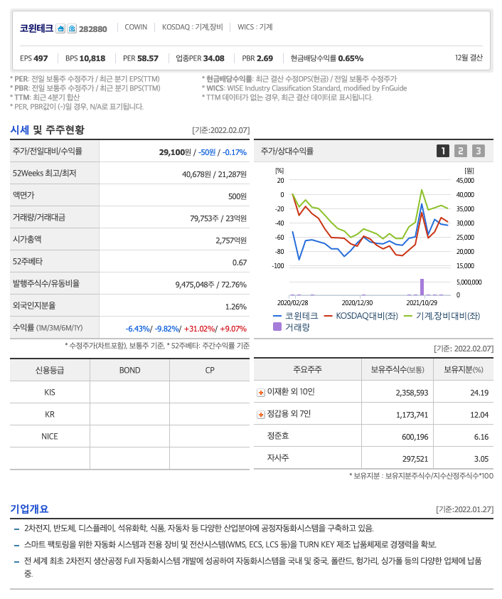Click the 자사주 shareholder row
Image resolution: width=502 pixels, height=599 pixels.
click(373, 458)
